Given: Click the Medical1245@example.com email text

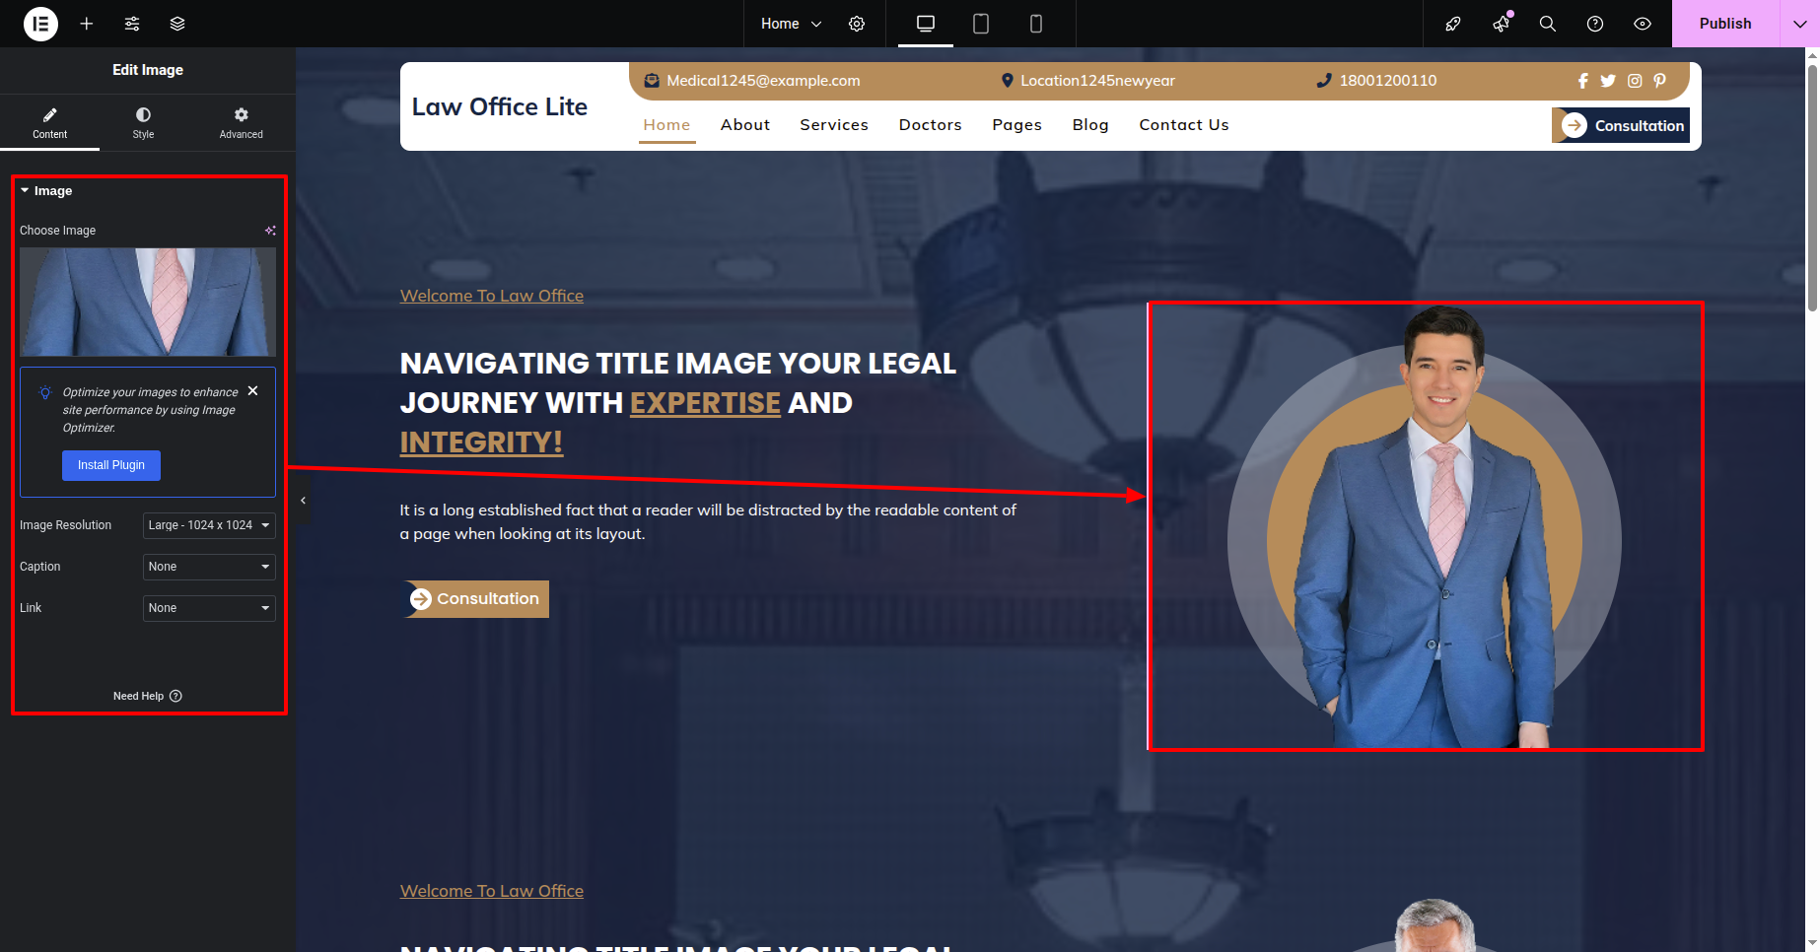Looking at the screenshot, I should coord(763,81).
